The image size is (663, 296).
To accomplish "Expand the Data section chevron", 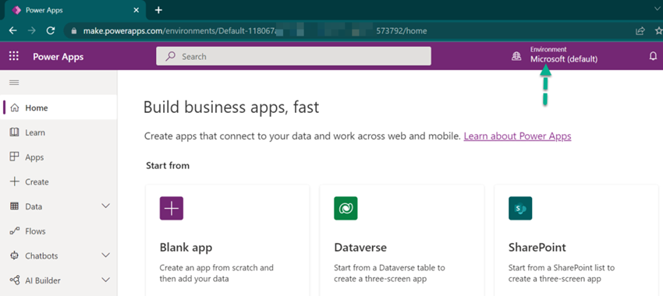I will 106,206.
